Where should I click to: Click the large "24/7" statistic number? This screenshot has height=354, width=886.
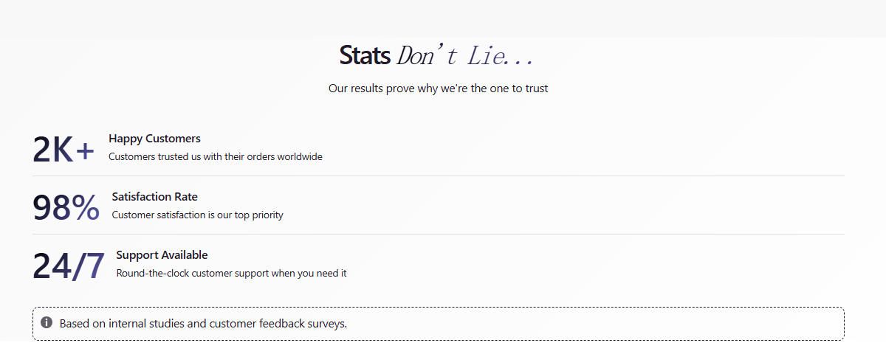click(69, 266)
